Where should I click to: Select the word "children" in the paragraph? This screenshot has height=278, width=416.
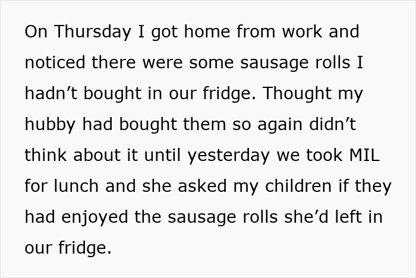298,186
